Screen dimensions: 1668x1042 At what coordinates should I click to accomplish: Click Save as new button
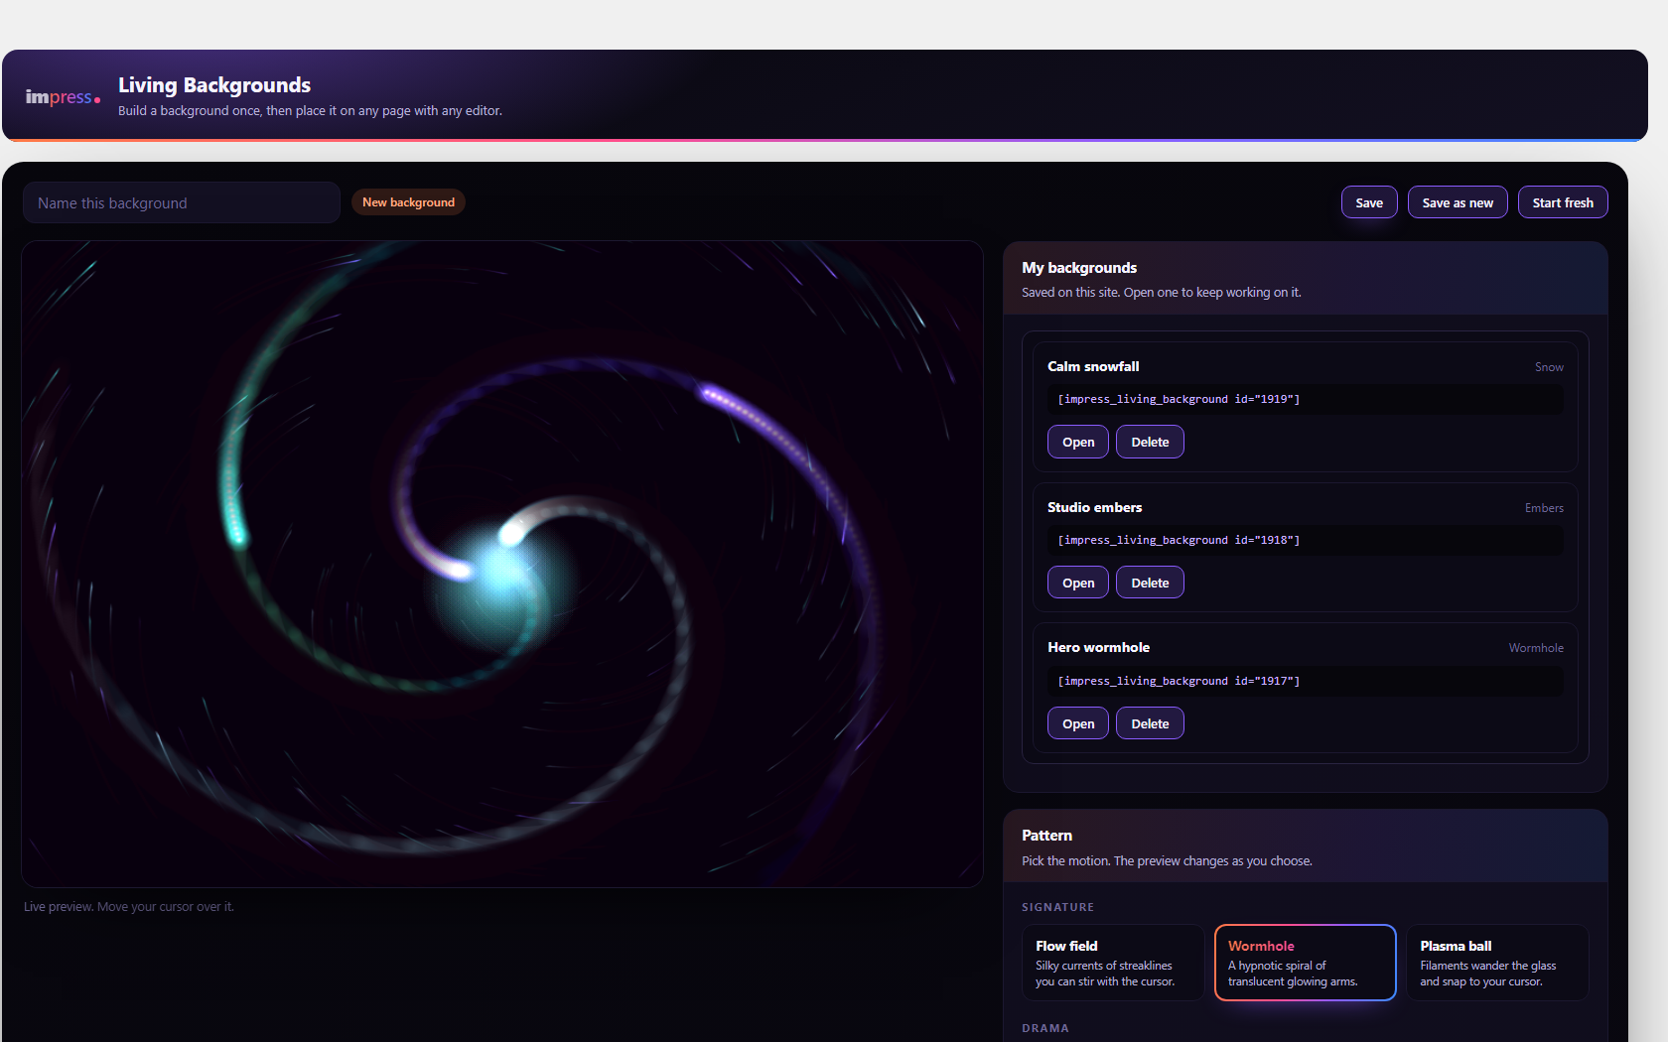(1458, 202)
